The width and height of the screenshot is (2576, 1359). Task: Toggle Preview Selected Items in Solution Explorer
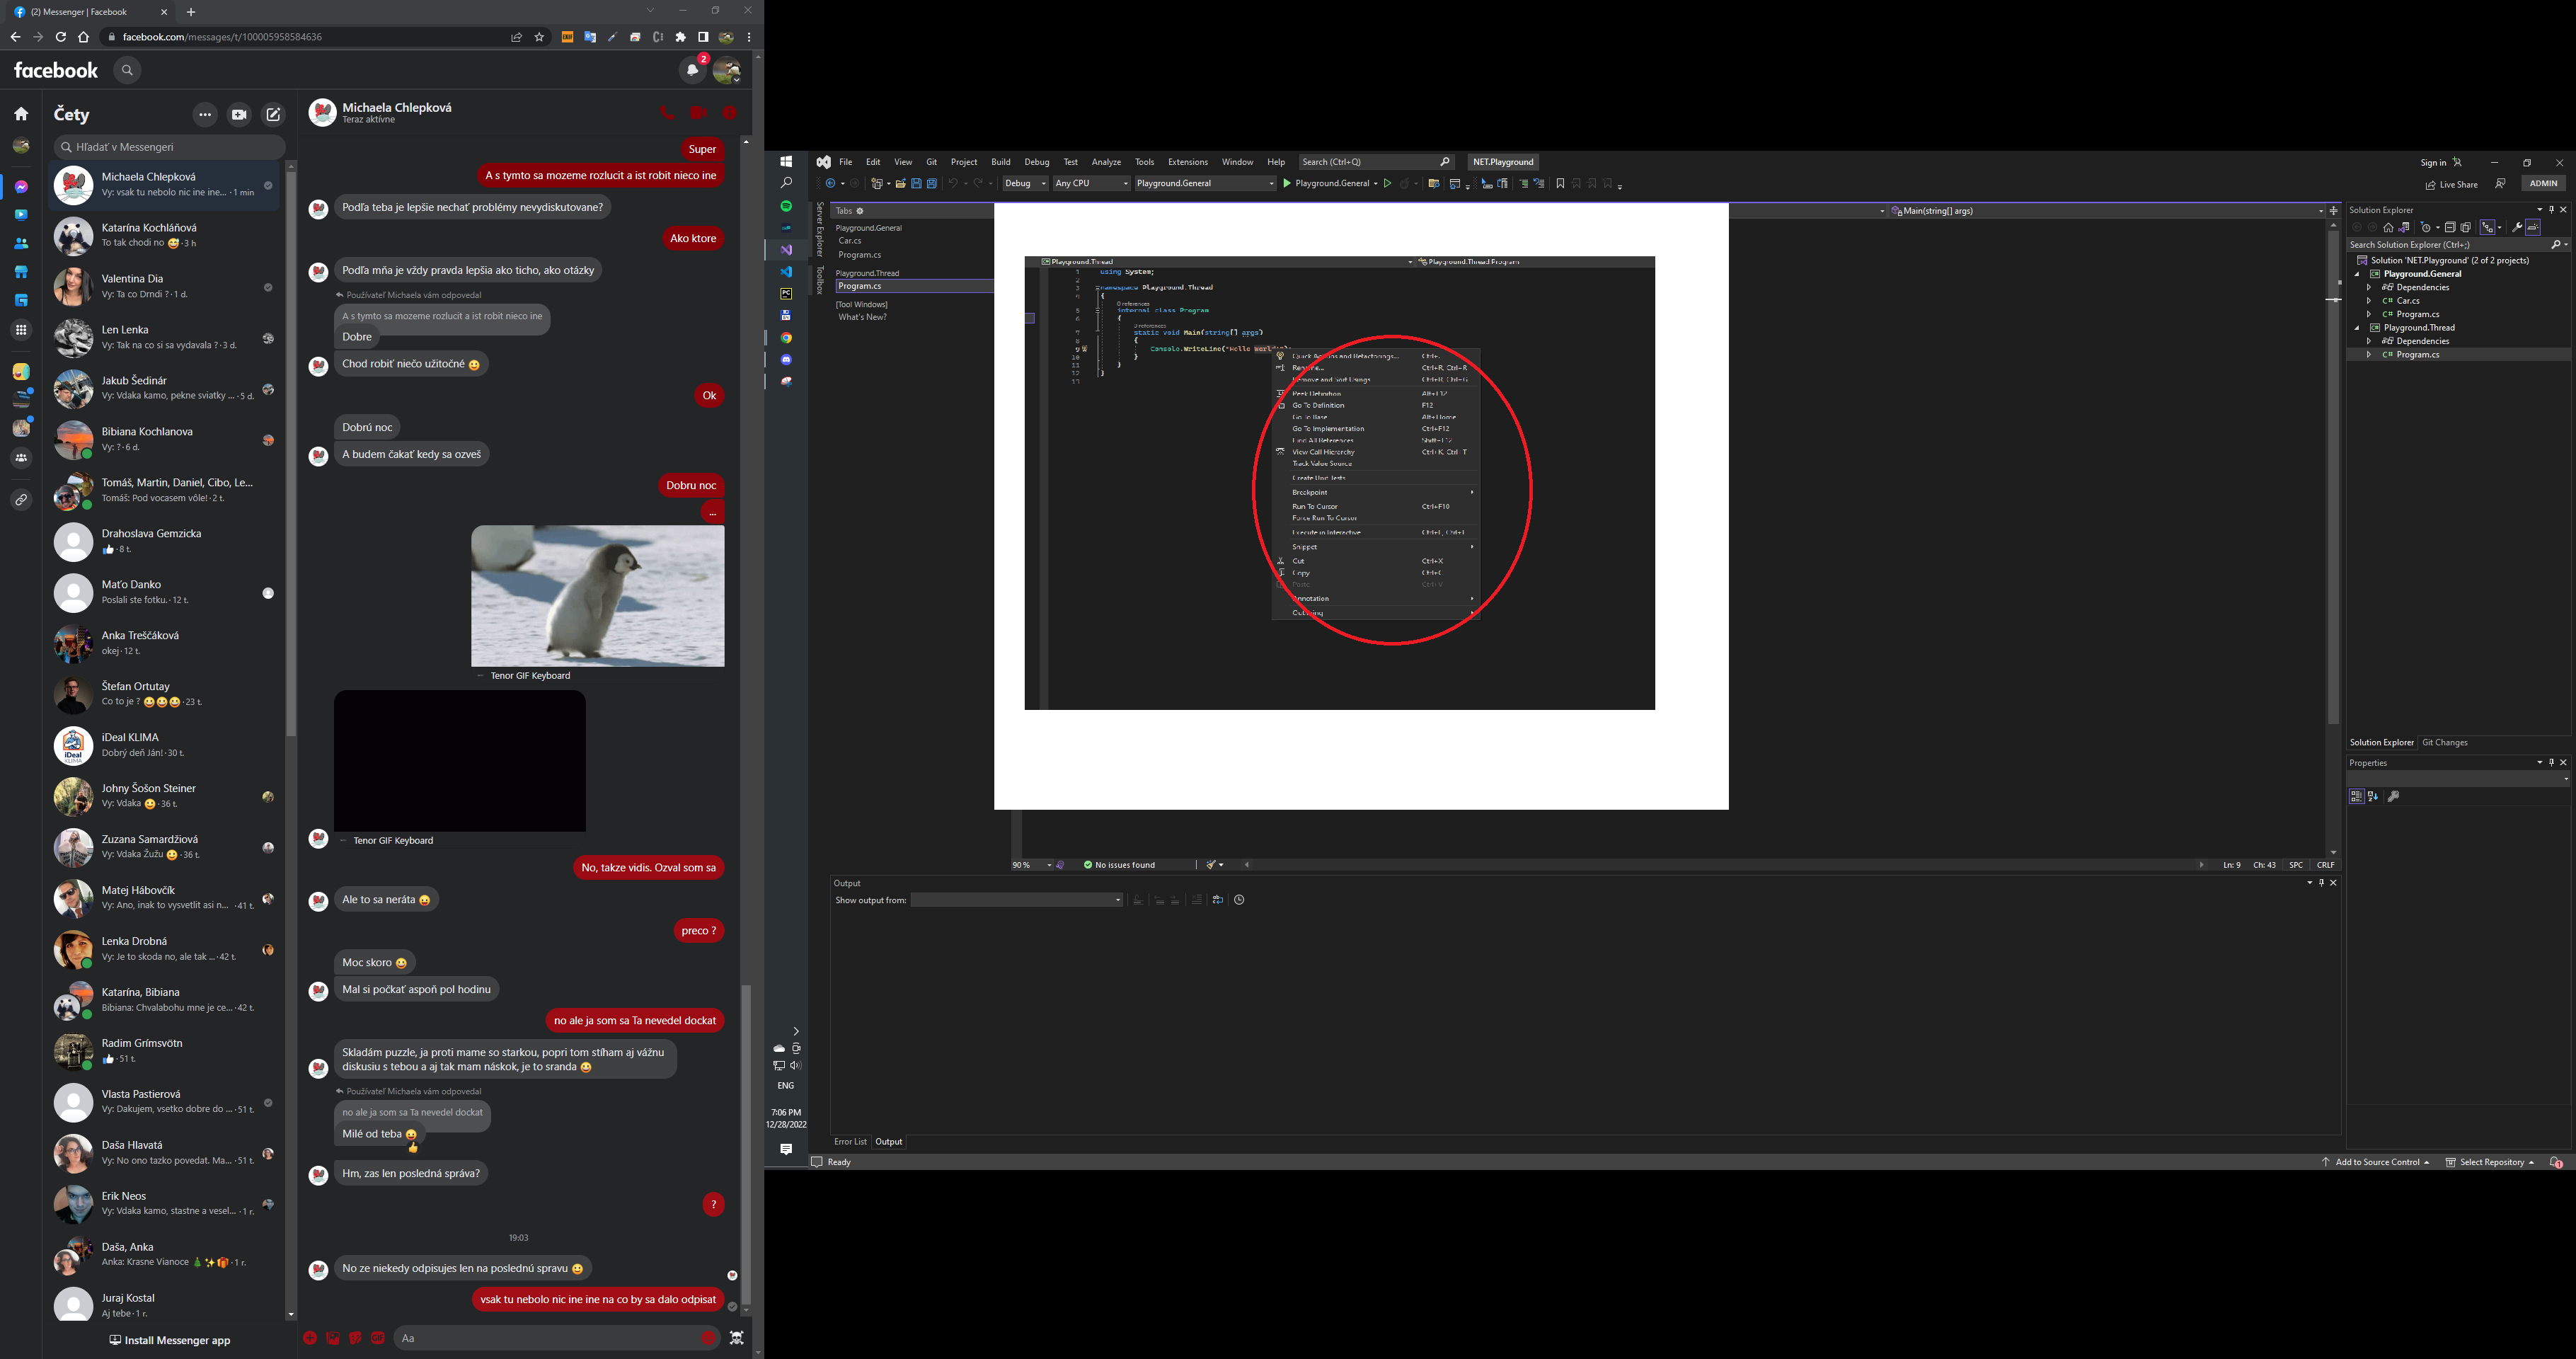[x=2533, y=228]
